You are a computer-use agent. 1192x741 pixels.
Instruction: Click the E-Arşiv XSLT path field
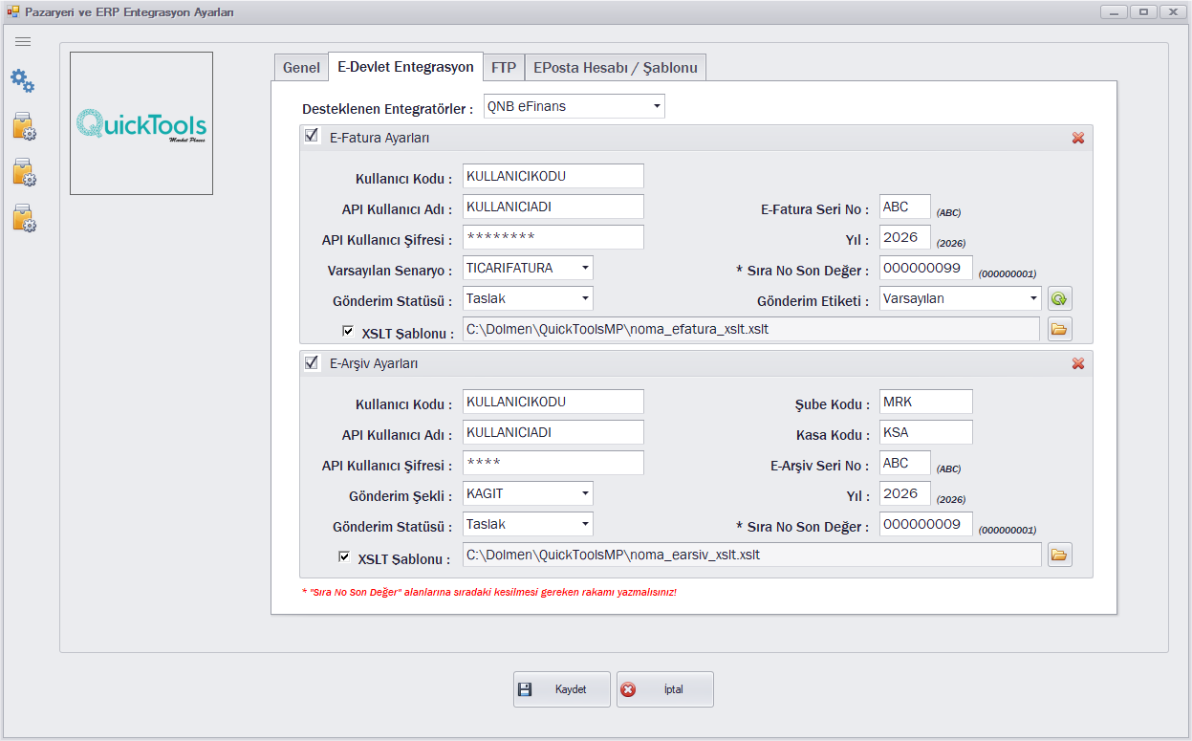(751, 555)
